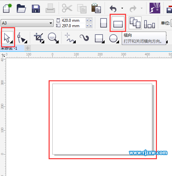
Task: Open a file using the folder icon
Action: point(21,8)
